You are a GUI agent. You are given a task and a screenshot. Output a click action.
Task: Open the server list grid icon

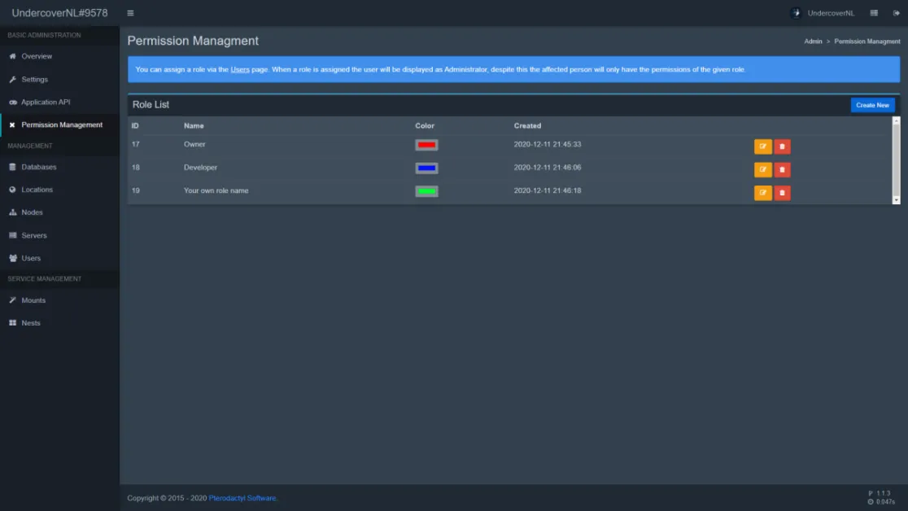873,12
